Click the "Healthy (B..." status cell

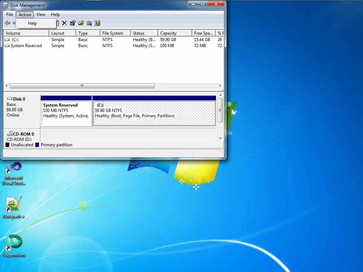pyautogui.click(x=144, y=40)
